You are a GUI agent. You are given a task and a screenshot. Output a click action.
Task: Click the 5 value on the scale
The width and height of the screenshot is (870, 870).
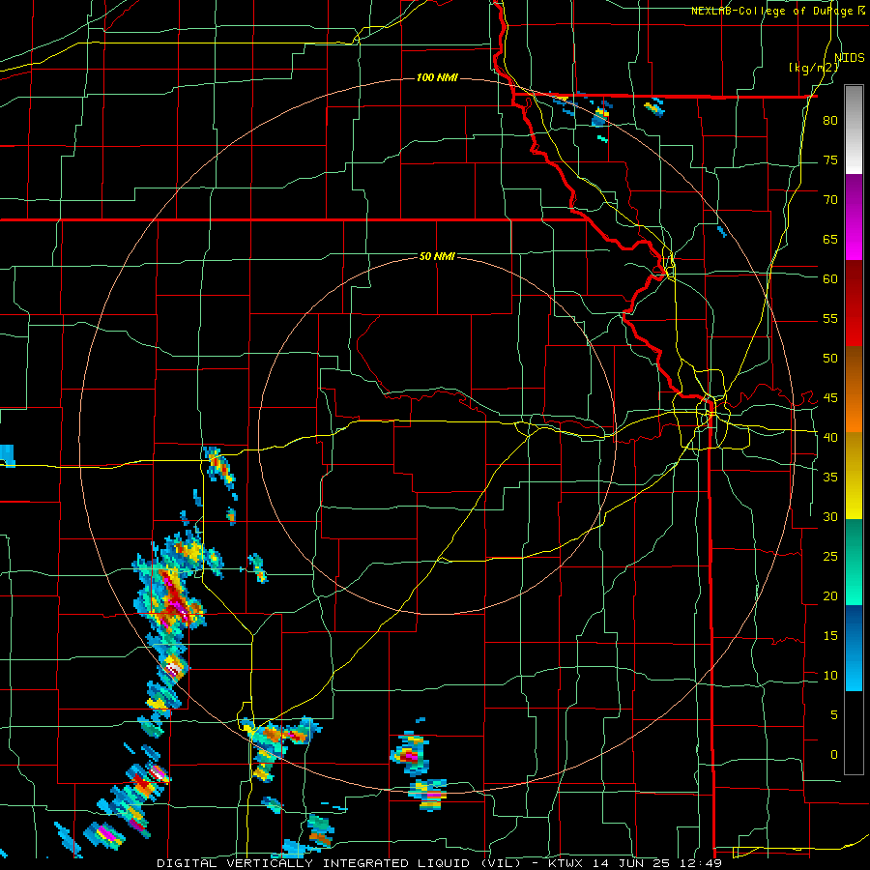click(834, 715)
